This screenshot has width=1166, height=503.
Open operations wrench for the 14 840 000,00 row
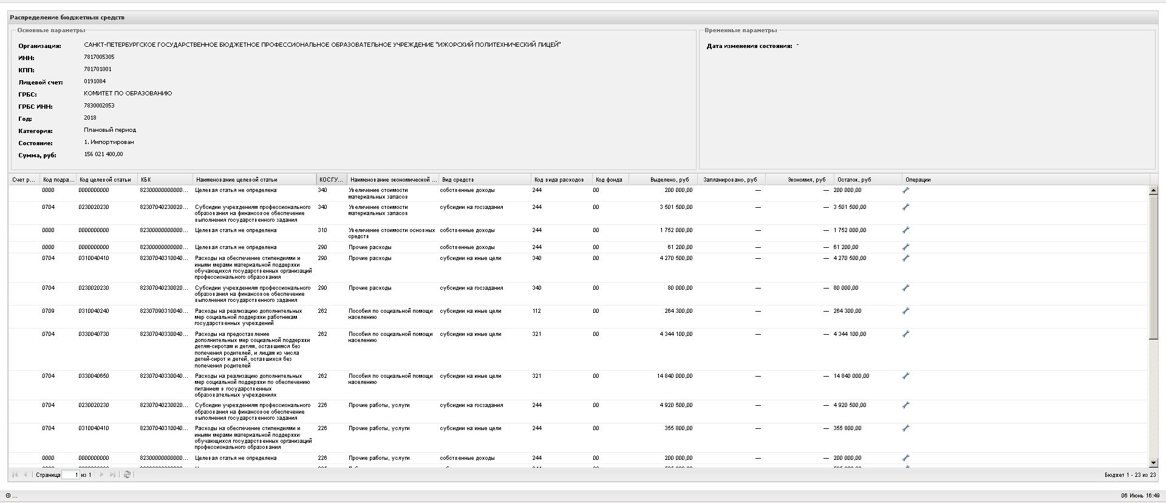(x=905, y=376)
